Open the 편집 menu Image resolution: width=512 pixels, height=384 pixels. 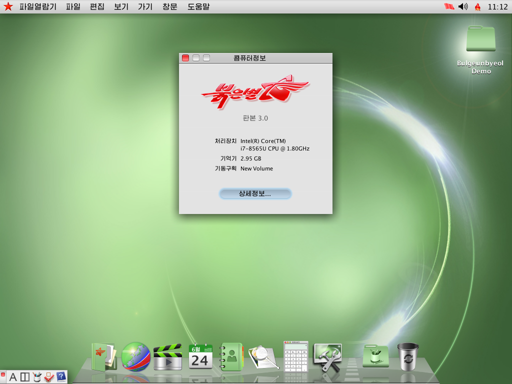coord(97,6)
